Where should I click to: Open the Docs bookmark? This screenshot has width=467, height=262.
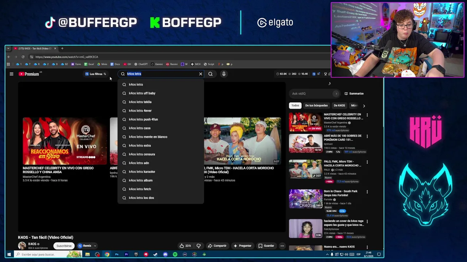click(115, 64)
